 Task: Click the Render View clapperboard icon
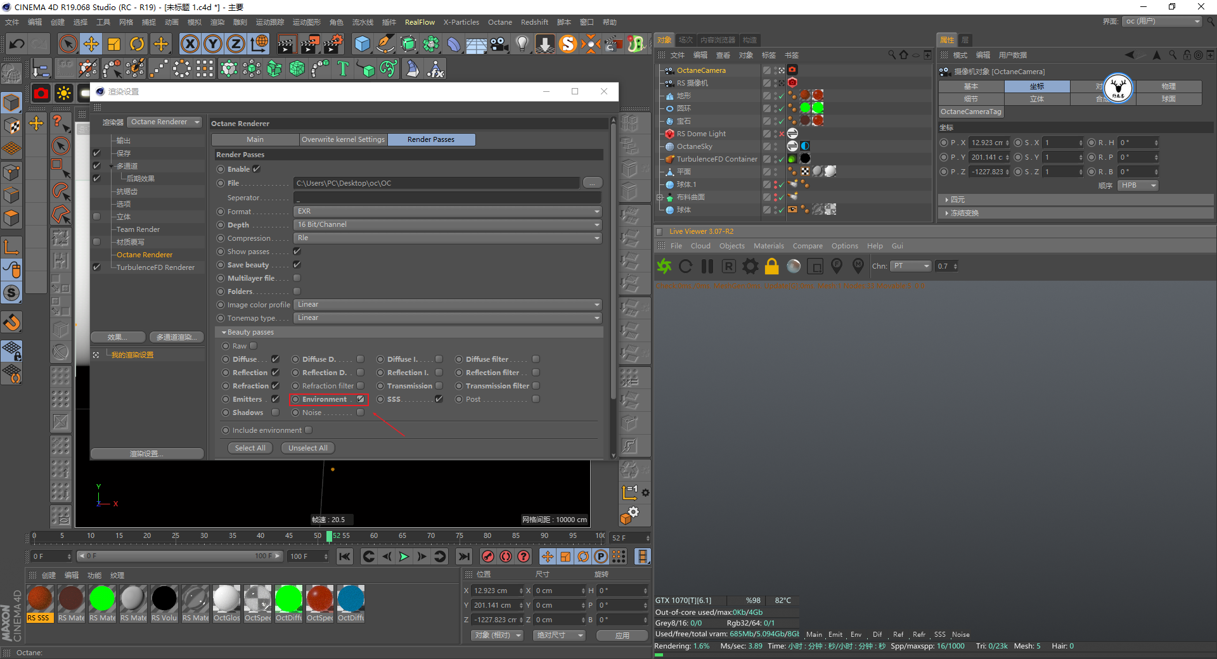[287, 44]
